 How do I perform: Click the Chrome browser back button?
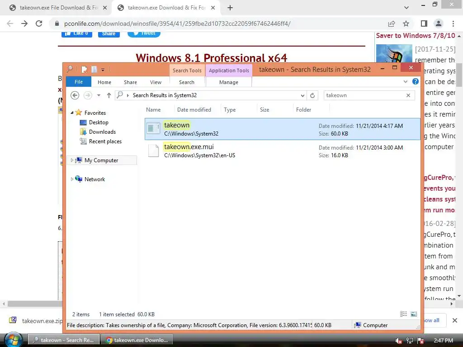click(10, 23)
